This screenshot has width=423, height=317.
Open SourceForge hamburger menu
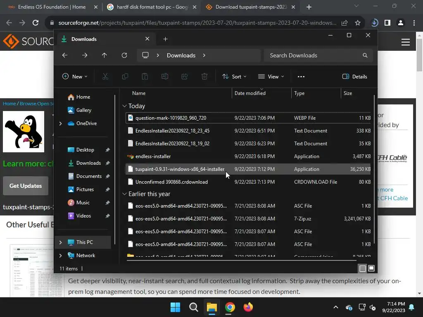[406, 42]
